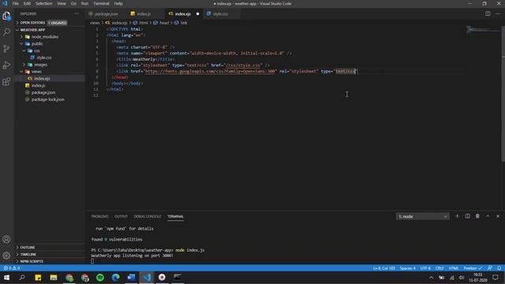Screen dimensions: 505x284
Task: Expand the NPM Scripts section
Action: [32, 261]
